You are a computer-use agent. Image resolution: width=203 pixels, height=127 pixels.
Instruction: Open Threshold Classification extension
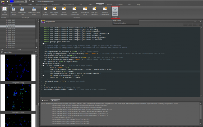click(x=105, y=11)
